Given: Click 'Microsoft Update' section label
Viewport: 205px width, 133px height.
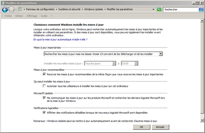Looking at the screenshot, I should (x=43, y=93).
